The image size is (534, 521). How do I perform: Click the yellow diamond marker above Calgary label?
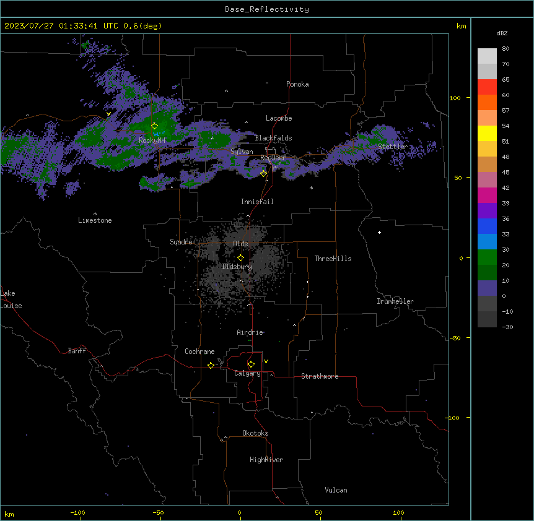[251, 364]
